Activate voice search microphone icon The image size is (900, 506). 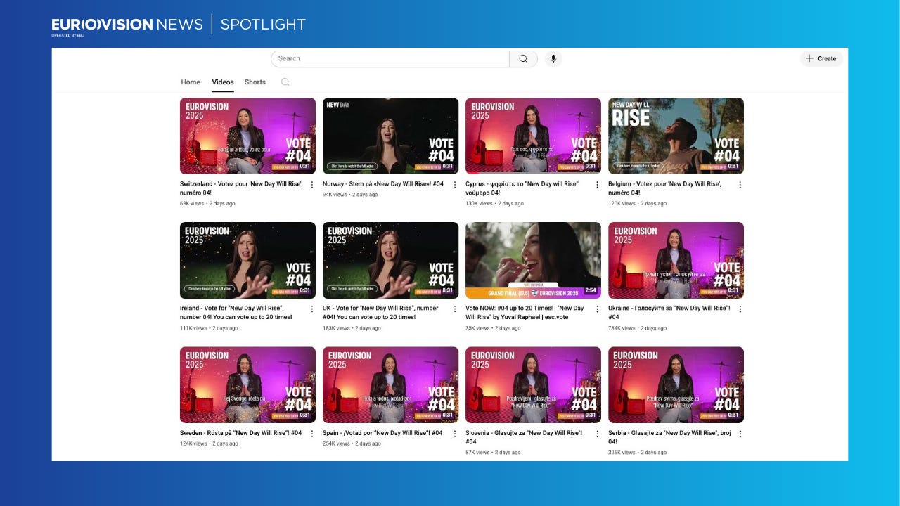point(553,59)
